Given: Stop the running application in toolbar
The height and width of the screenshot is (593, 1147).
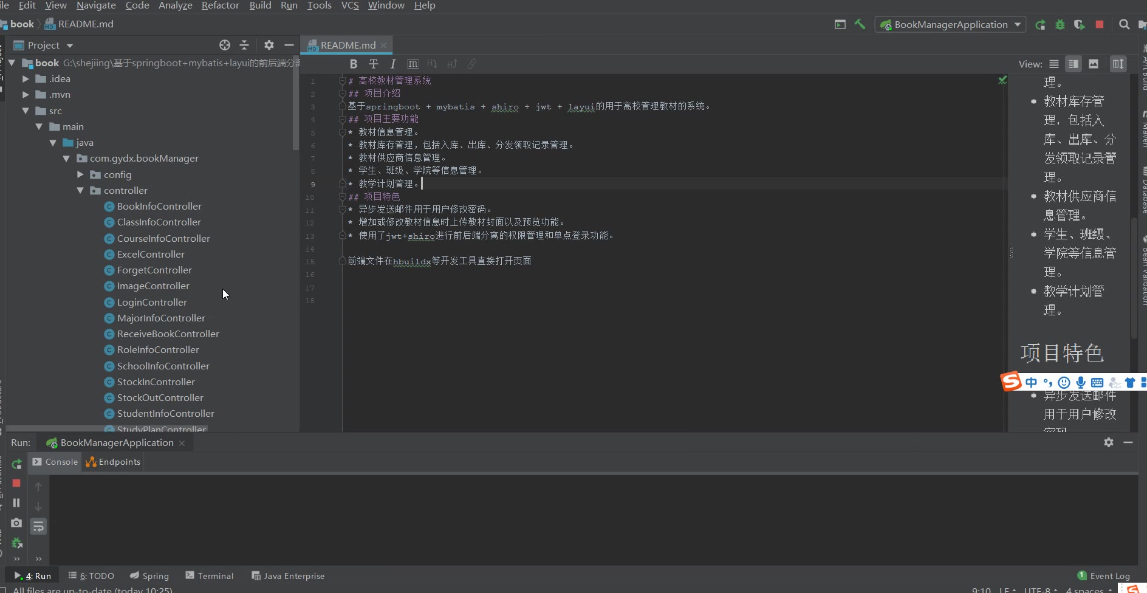Looking at the screenshot, I should click(x=1100, y=24).
